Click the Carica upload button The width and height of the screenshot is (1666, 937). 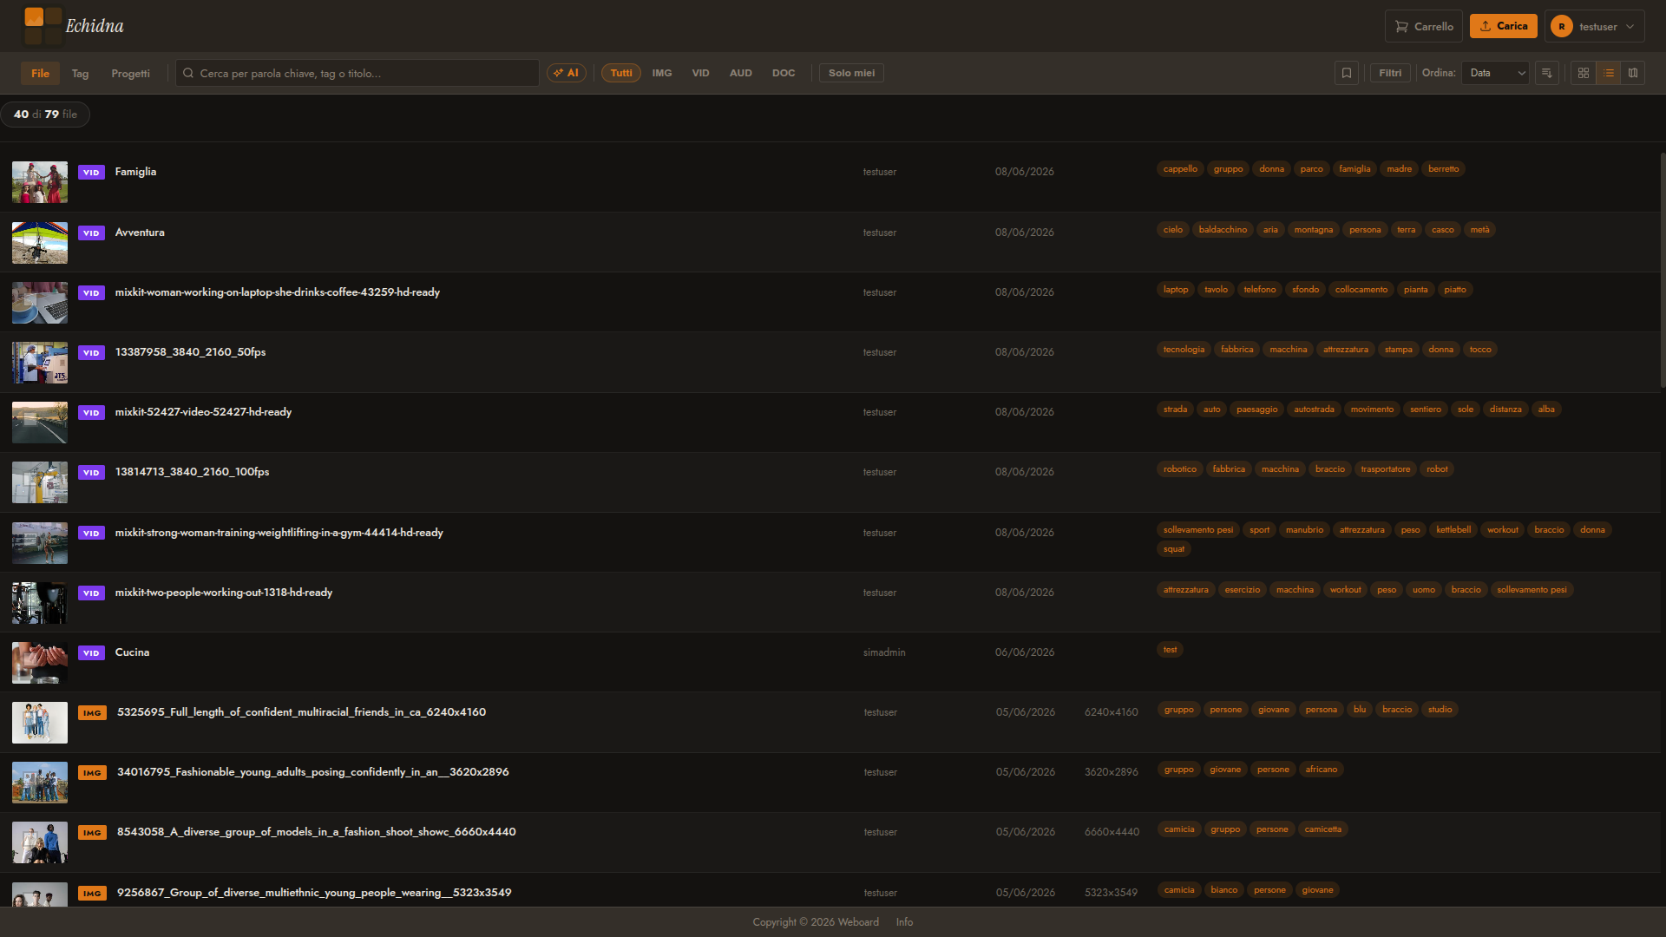click(x=1503, y=26)
